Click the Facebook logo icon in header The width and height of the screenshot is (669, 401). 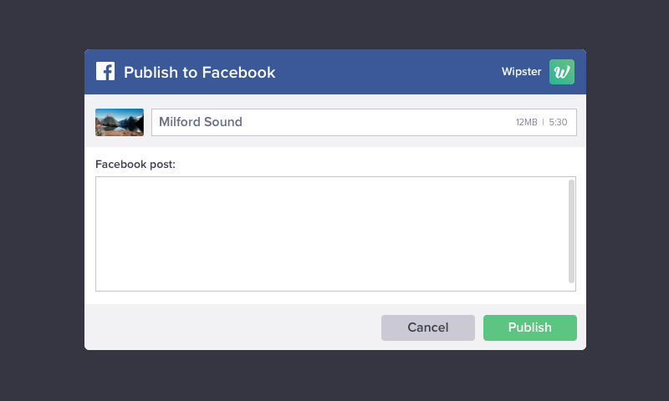coord(105,71)
